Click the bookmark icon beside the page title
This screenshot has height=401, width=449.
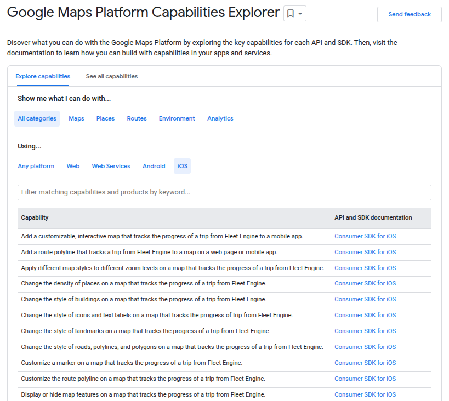click(291, 13)
